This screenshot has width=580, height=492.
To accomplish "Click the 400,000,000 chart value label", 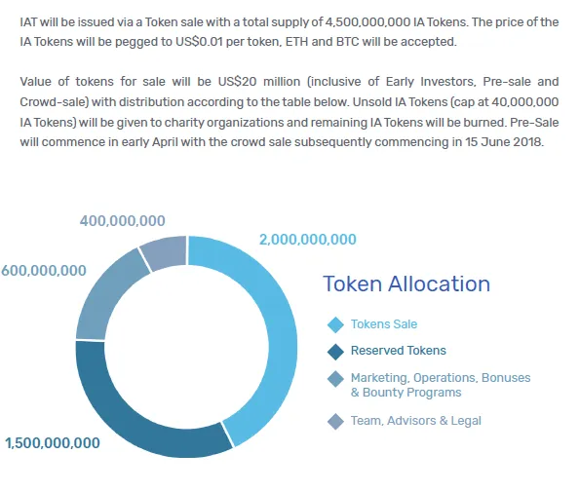I will coord(123,221).
